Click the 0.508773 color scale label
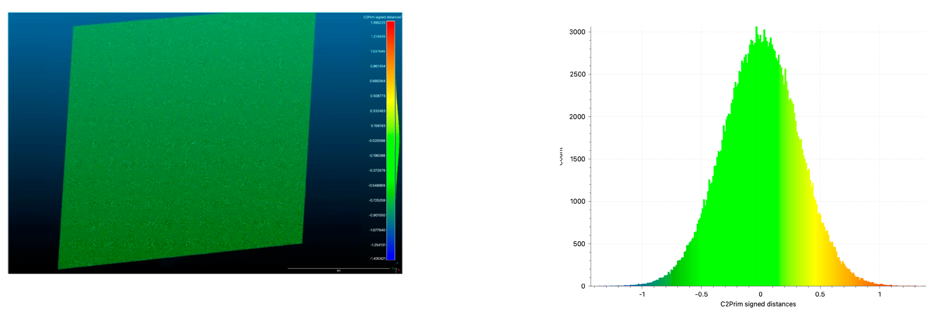The height and width of the screenshot is (317, 933). 378,96
